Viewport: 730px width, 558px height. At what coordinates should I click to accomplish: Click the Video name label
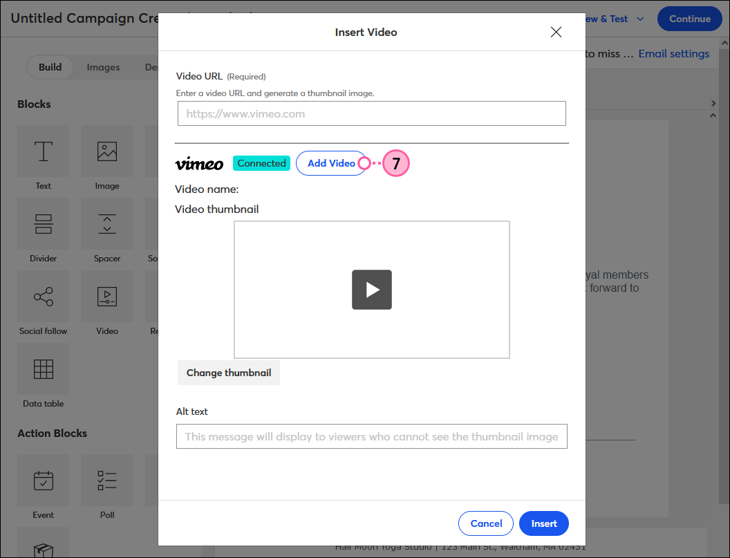[x=207, y=189]
